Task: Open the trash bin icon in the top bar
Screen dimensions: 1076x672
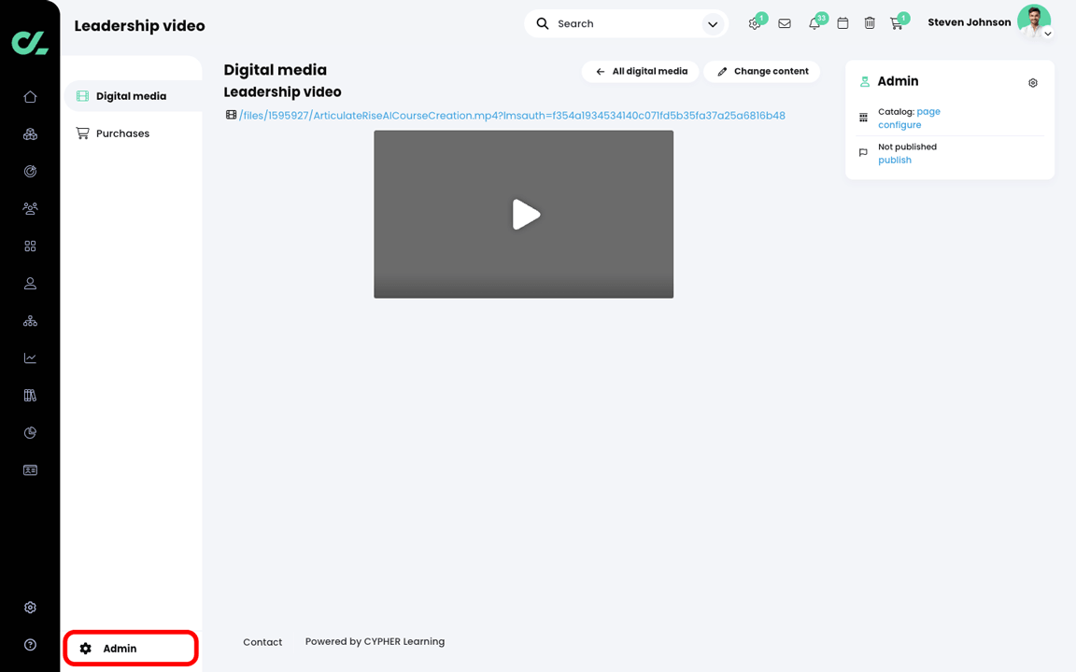Action: click(x=870, y=23)
